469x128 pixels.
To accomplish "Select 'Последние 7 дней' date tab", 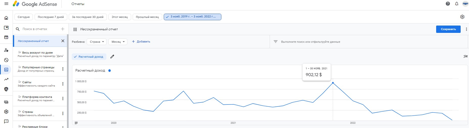I will click(51, 17).
